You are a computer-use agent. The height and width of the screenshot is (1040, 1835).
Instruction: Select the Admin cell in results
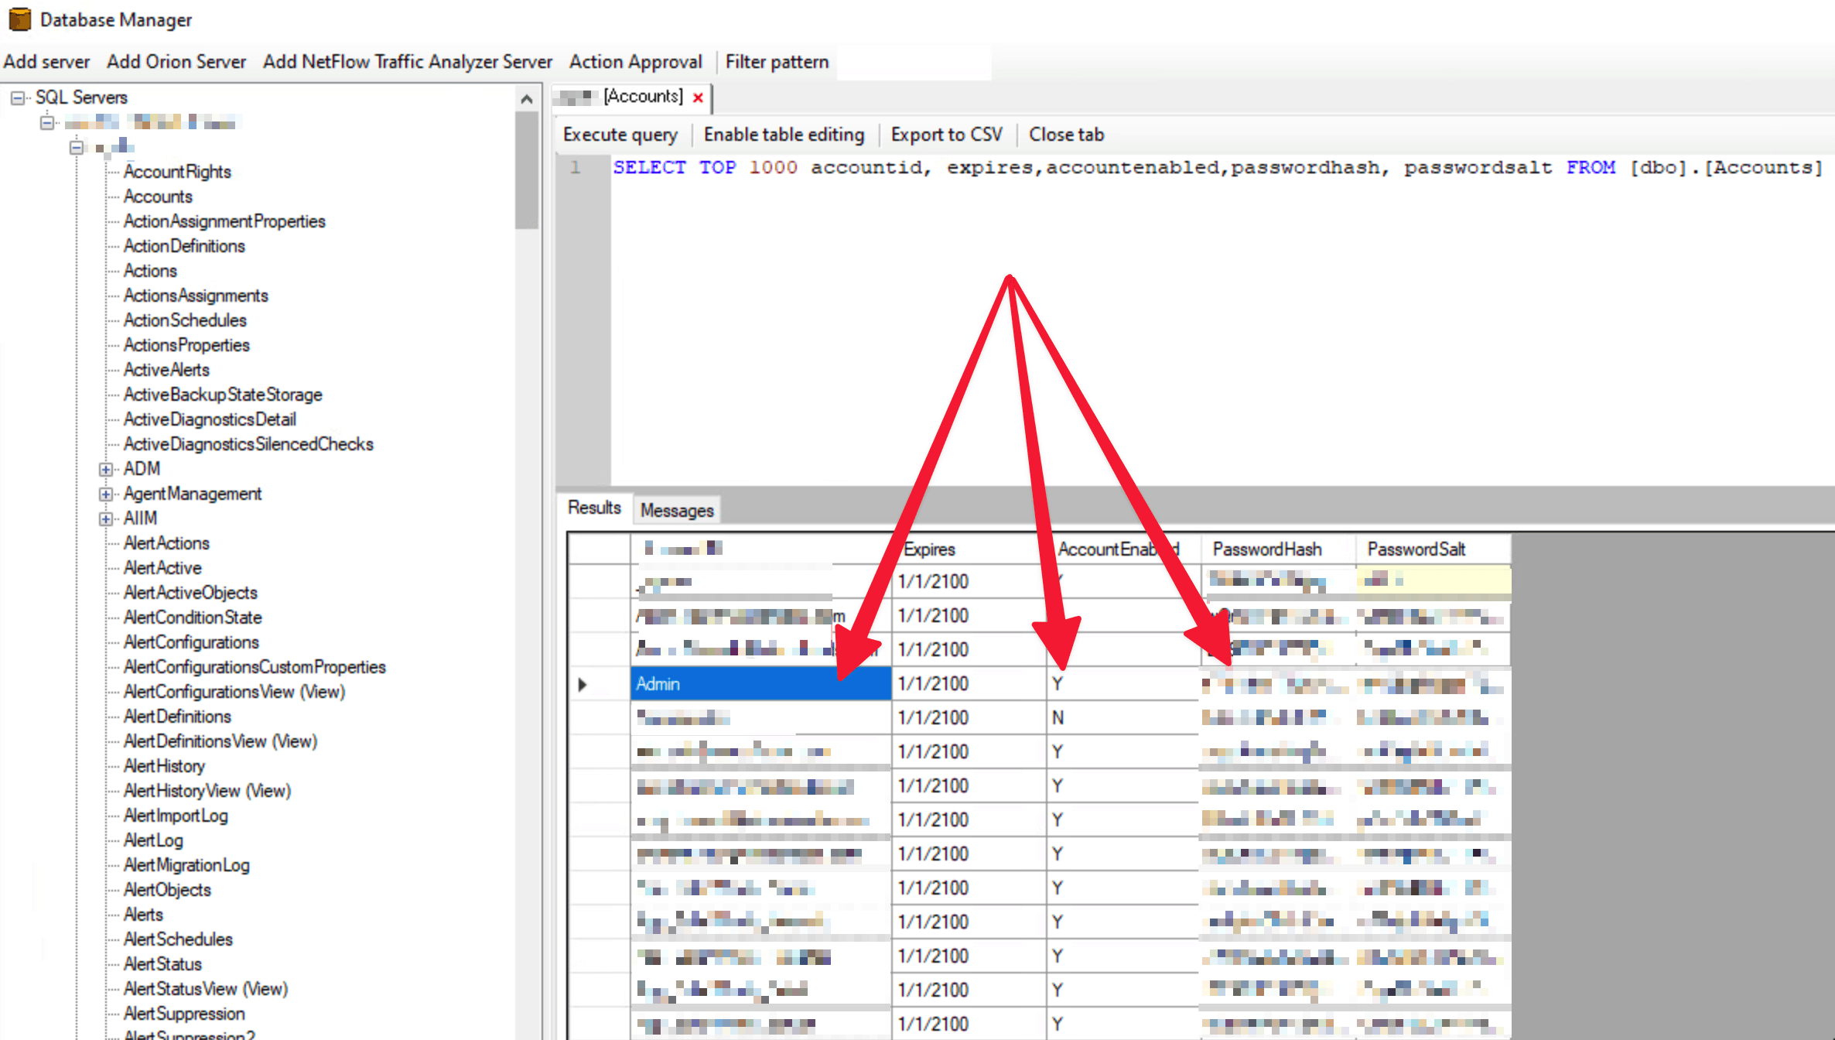pos(760,684)
